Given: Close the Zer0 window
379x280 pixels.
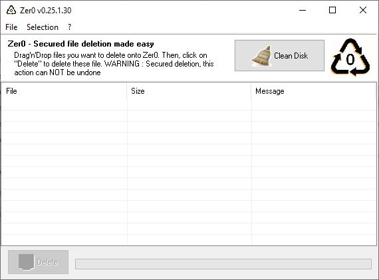Looking at the screenshot, I should 363,10.
